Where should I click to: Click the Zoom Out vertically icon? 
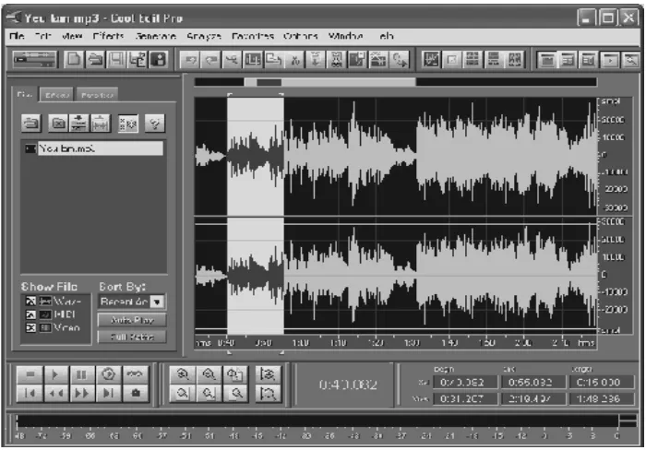coord(268,394)
